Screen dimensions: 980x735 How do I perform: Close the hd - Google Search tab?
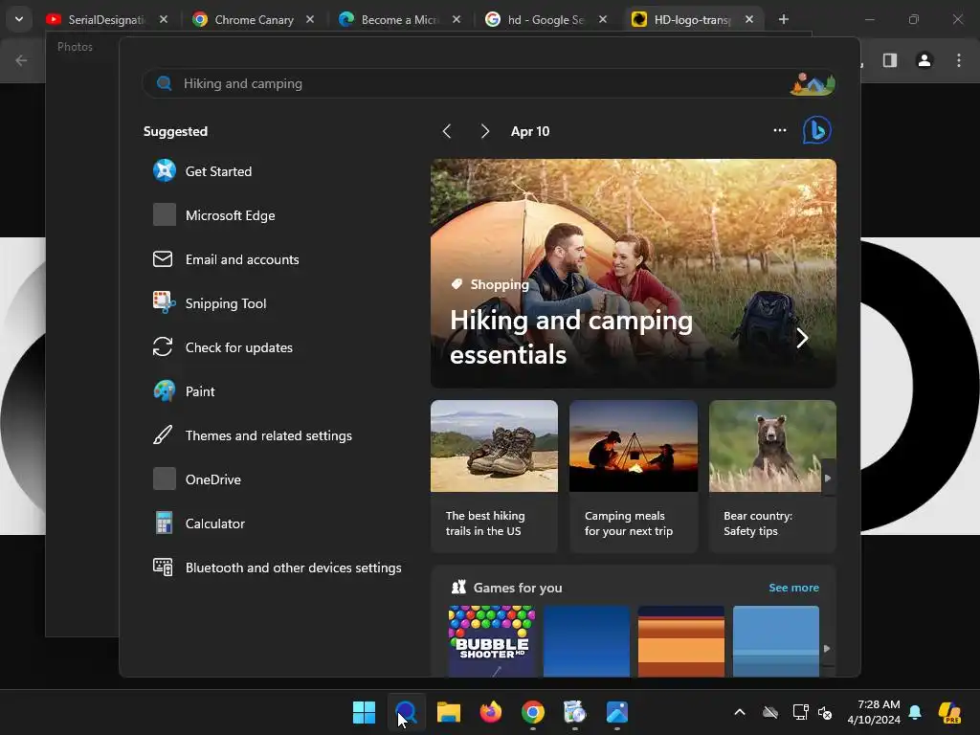pos(603,19)
